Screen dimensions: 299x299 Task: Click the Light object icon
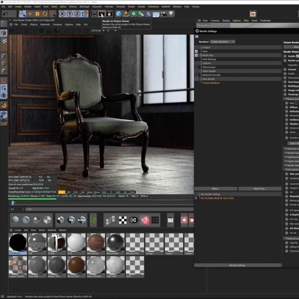171,14
